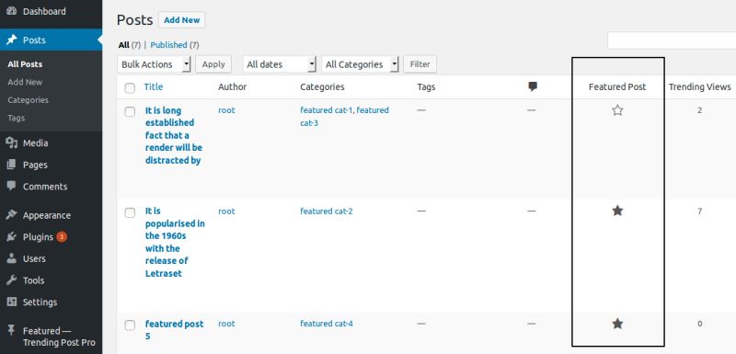Check the 'popularised in the 1960s' post checkbox
This screenshot has height=354, width=736.
(x=130, y=212)
